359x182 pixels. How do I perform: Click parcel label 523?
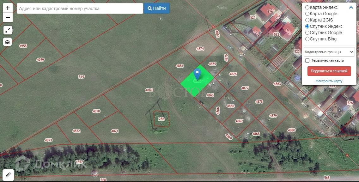tap(297, 52)
